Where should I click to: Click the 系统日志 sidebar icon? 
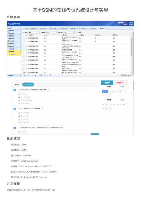8,36
